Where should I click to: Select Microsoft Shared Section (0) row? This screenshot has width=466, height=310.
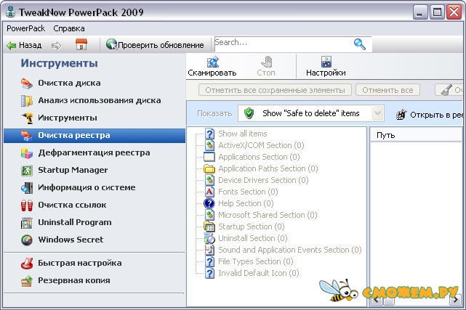[x=268, y=215]
